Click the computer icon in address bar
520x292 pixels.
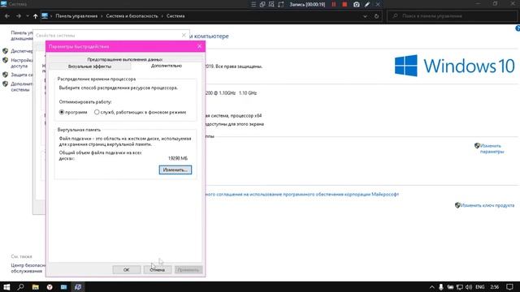45,16
